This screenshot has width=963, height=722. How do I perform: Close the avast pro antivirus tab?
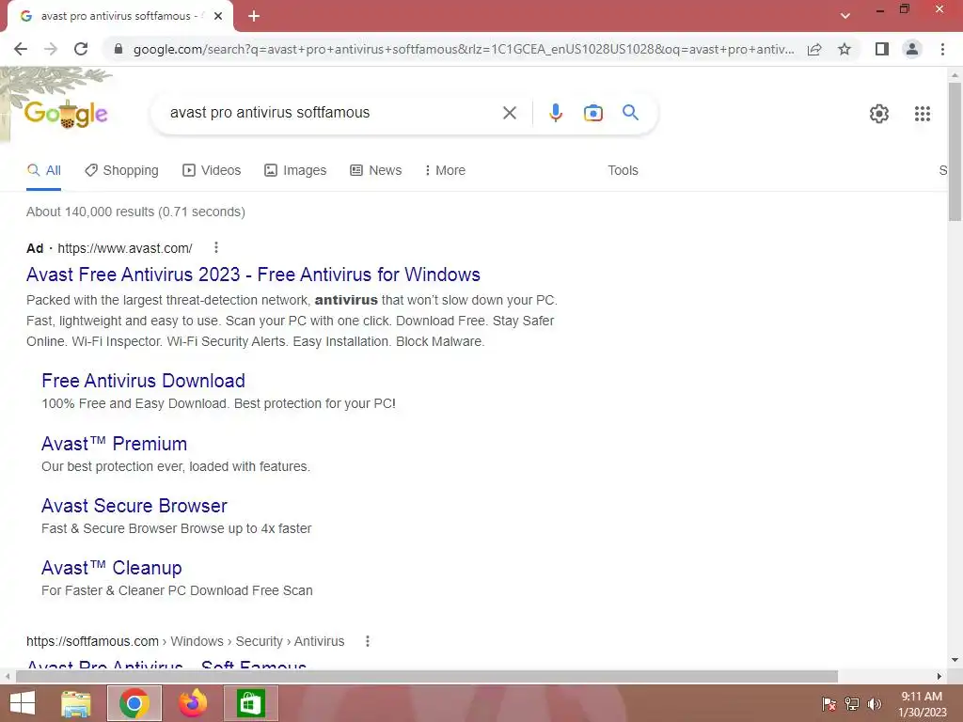[218, 16]
